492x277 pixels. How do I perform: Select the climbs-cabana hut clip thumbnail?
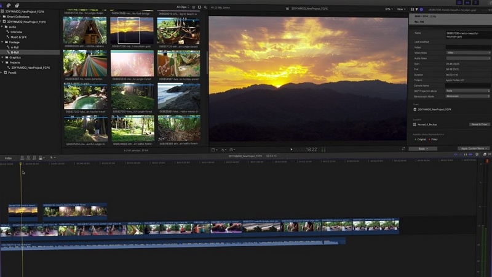pyautogui.click(x=85, y=30)
